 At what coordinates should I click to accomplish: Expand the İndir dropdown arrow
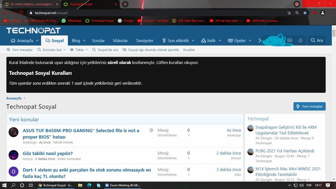pos(220,41)
